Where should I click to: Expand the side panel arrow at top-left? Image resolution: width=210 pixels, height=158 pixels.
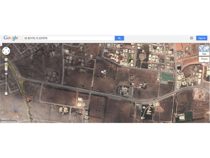(x=1, y=44)
